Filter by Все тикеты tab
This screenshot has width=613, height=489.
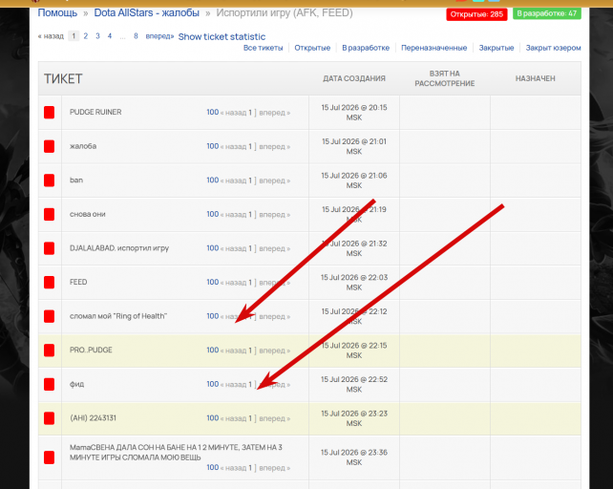click(263, 48)
